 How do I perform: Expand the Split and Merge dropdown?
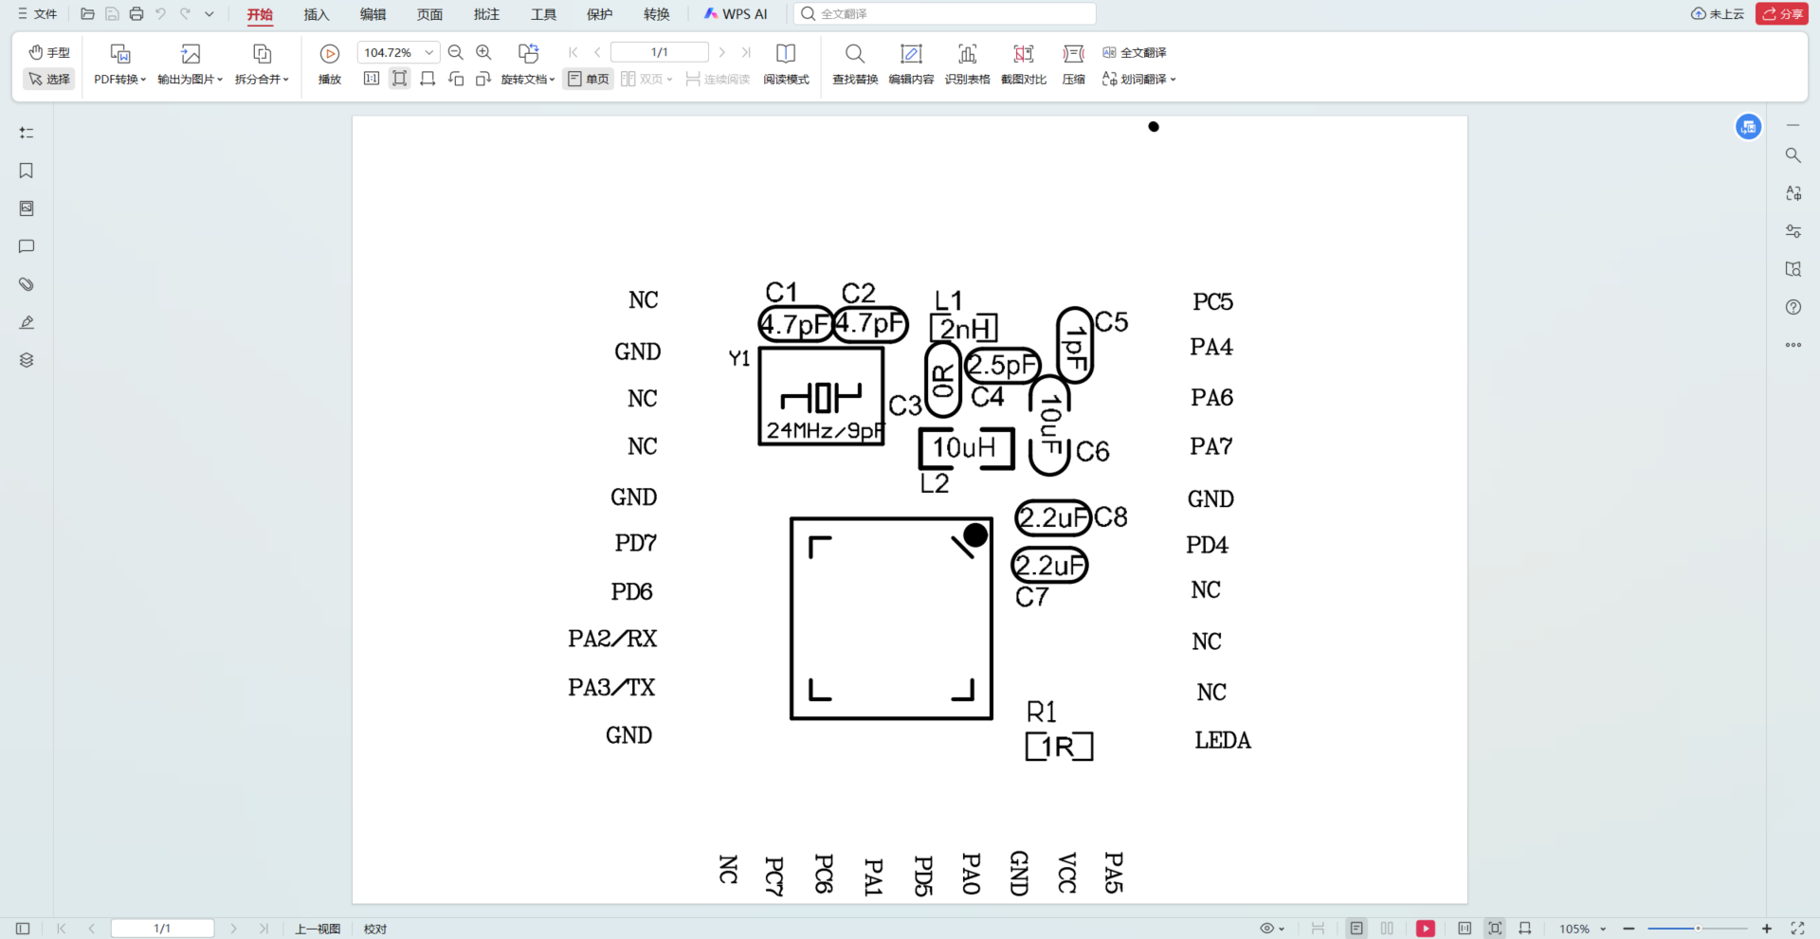[x=262, y=80]
